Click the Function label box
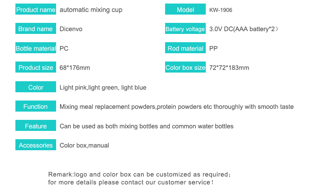Image resolution: width=312 pixels, height=194 pixels. (36, 106)
